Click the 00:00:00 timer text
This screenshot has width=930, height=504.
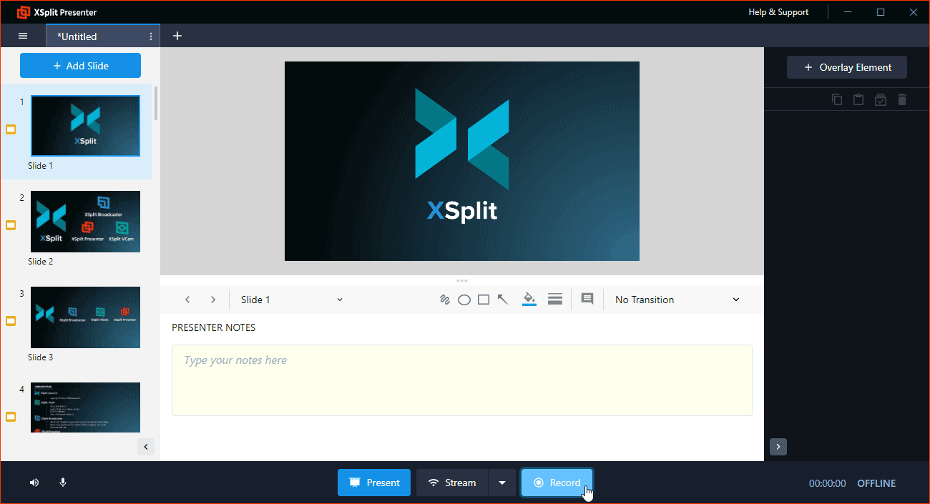click(828, 483)
